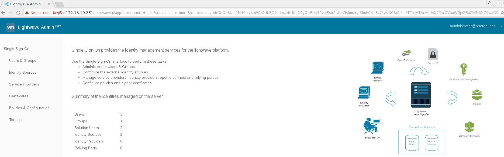Open Tenants in the sidebar
Image resolution: width=504 pixels, height=157 pixels.
[x=16, y=120]
